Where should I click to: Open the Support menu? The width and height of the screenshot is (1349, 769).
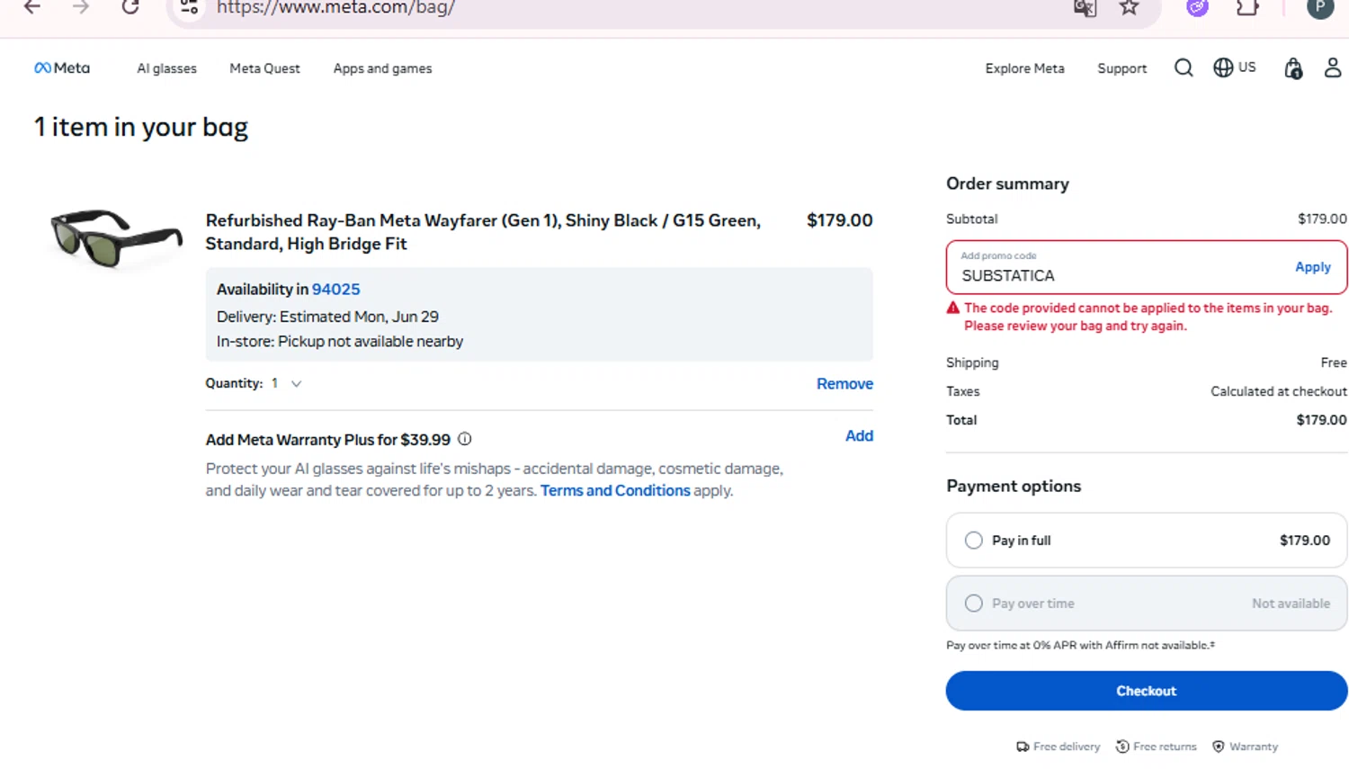[x=1121, y=68]
